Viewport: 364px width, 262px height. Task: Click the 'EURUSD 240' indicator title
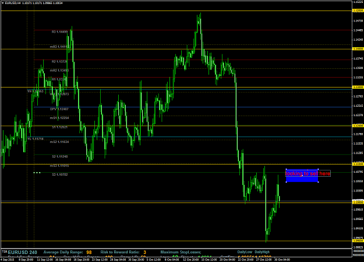22,252
